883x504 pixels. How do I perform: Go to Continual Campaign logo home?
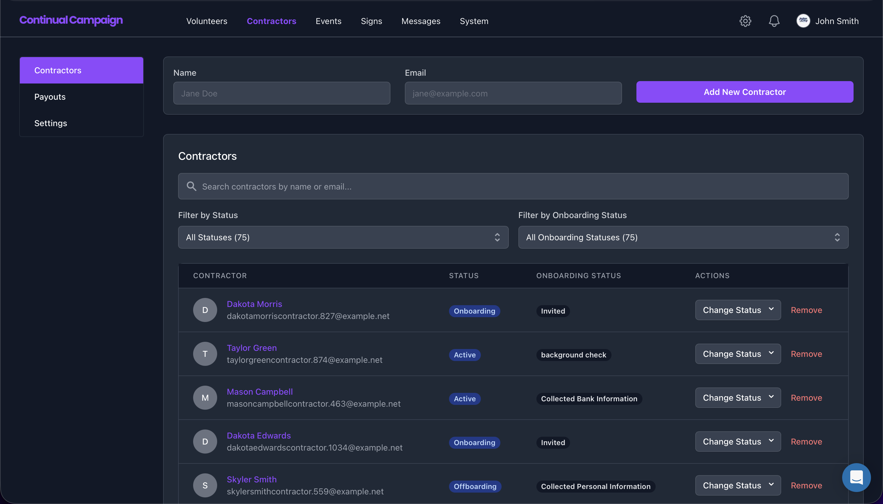click(71, 20)
